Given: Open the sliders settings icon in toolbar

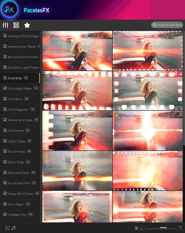Looking at the screenshot, I should tap(5, 25).
